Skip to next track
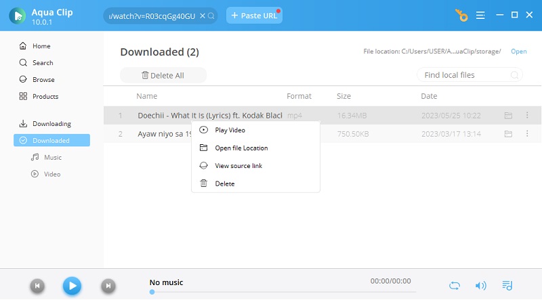542x300 pixels. click(x=108, y=286)
